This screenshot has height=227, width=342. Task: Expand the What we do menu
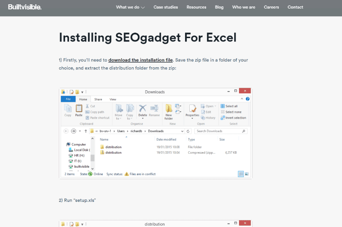click(130, 7)
